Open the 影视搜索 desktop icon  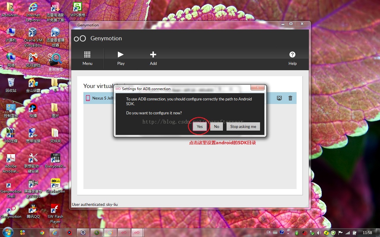(55, 62)
